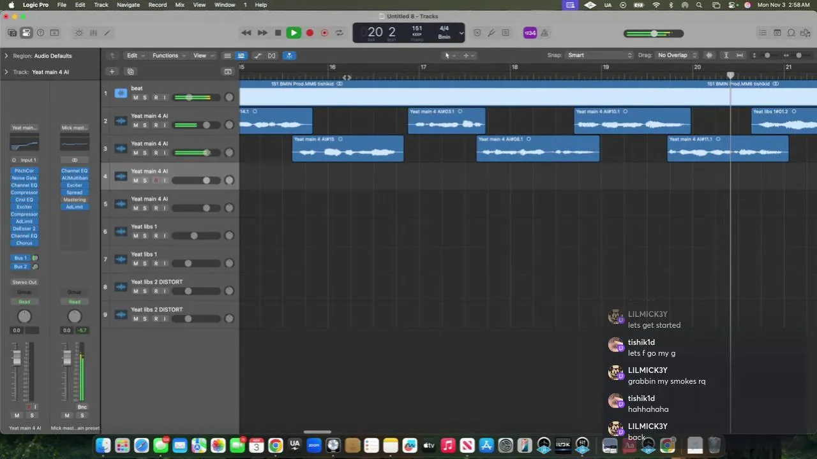
Task: Open the Note Pads button
Action: pyautogui.click(x=777, y=33)
